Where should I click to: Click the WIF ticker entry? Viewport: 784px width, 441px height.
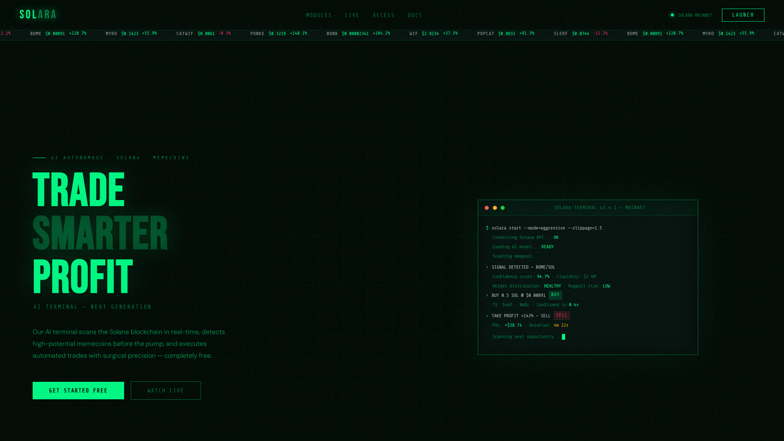pyautogui.click(x=434, y=34)
